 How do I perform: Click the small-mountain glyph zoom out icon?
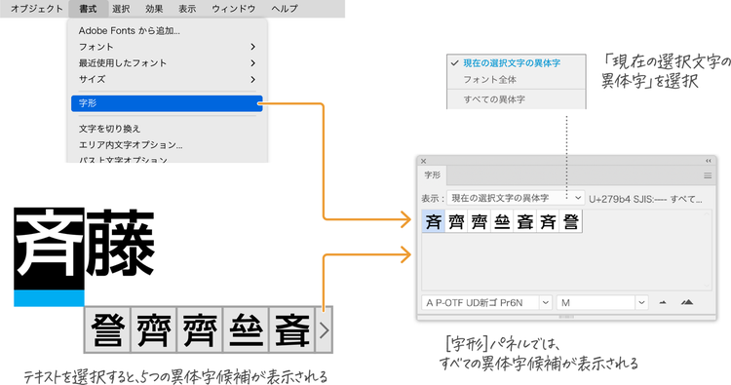coord(663,302)
